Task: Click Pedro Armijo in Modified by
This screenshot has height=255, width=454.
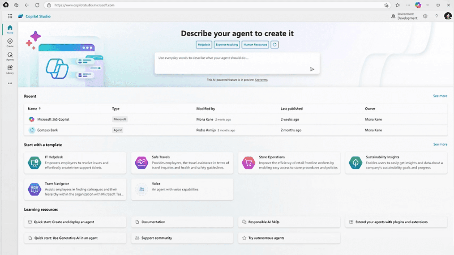Action: (206, 130)
